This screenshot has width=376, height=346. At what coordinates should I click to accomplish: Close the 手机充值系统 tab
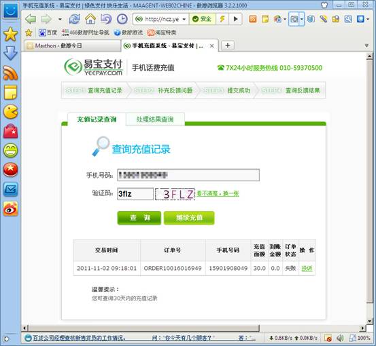coord(211,45)
